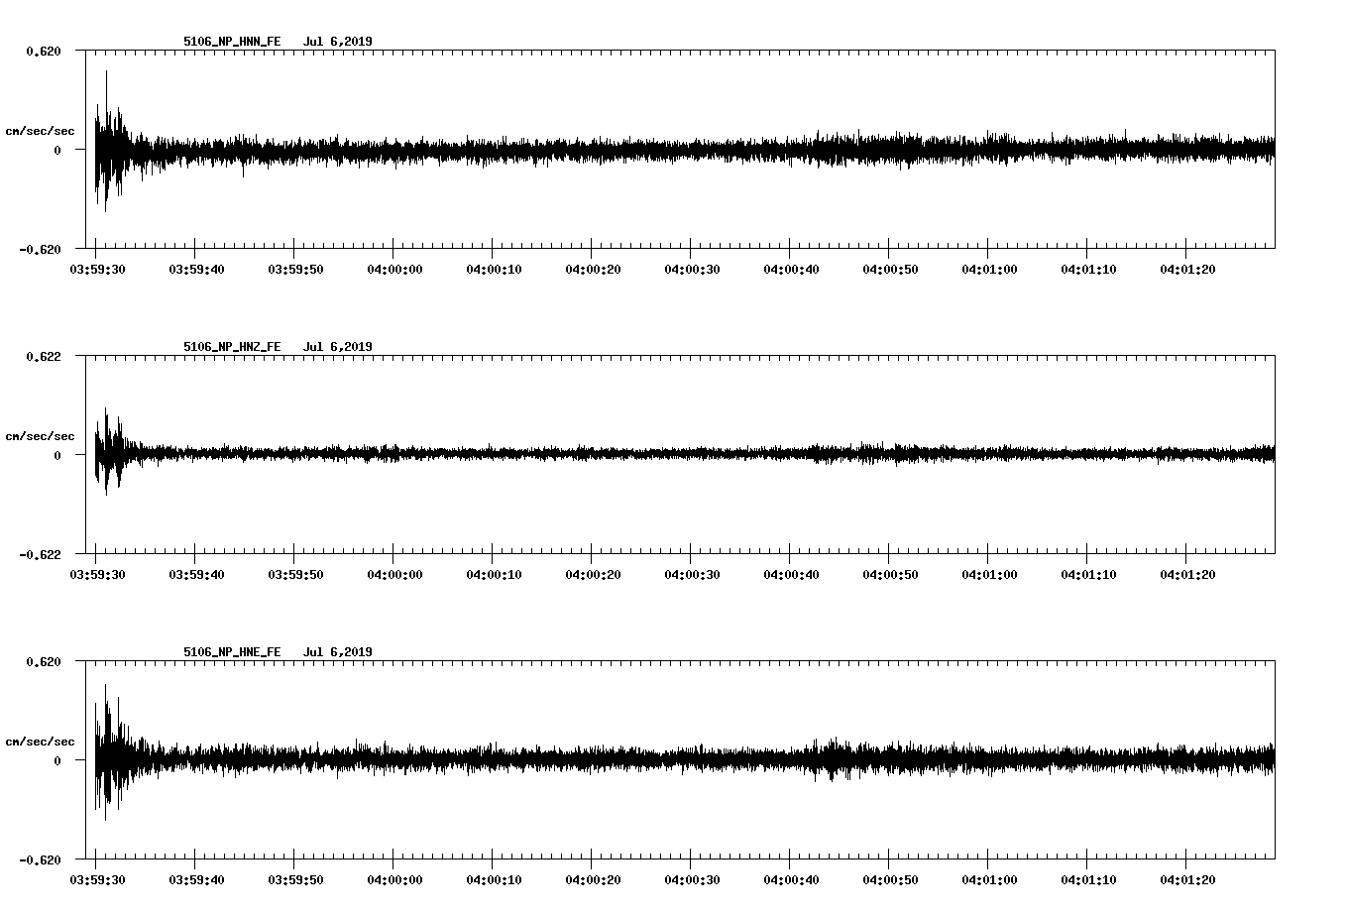Screen dimensions: 1346x916
Task: Select the 0.622 upper limit on HNZ plot
Action: point(44,356)
